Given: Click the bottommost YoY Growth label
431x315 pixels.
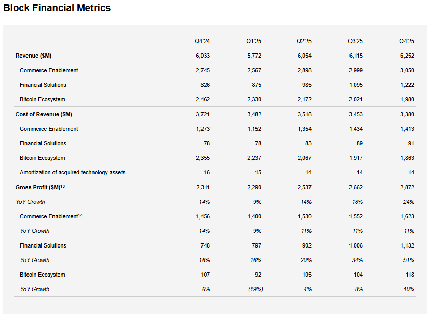Looking at the screenshot, I should pos(35,289).
